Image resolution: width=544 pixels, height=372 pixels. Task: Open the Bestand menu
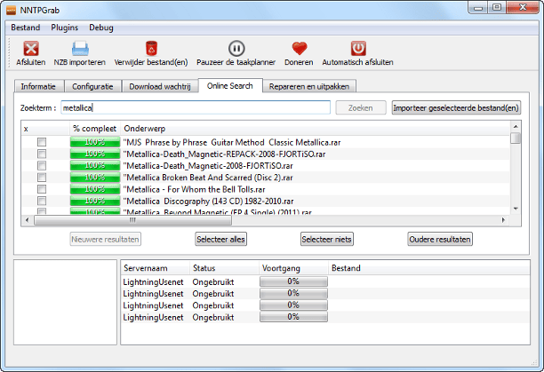25,28
